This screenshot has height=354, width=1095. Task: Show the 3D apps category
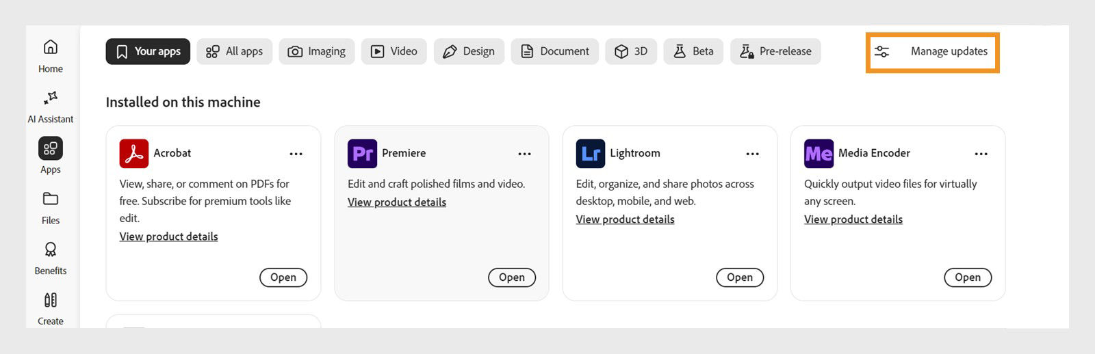coord(631,51)
